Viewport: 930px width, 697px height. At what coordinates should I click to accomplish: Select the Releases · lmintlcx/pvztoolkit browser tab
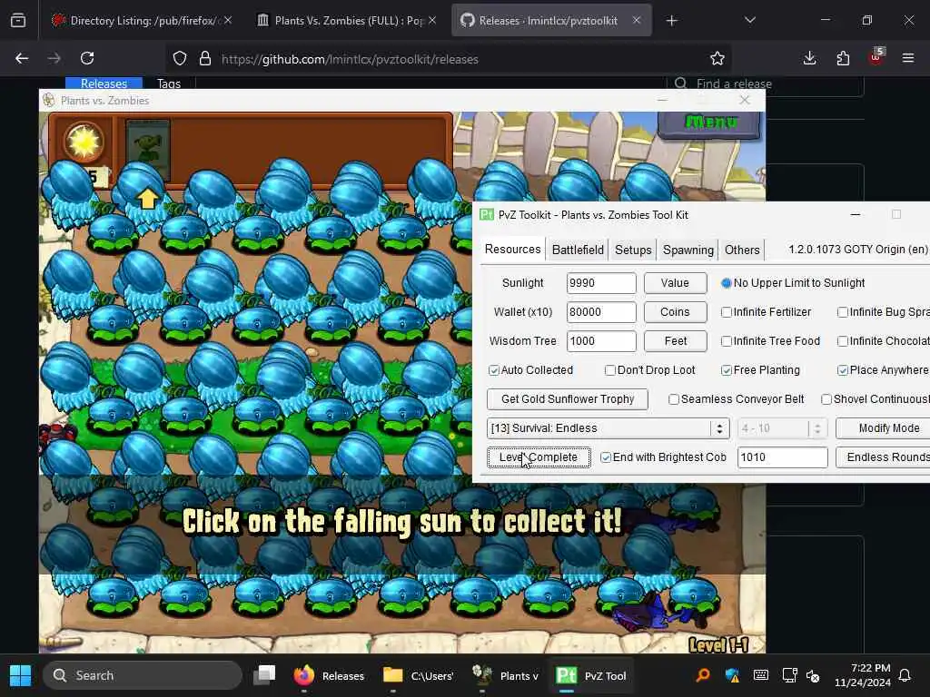tap(551, 21)
